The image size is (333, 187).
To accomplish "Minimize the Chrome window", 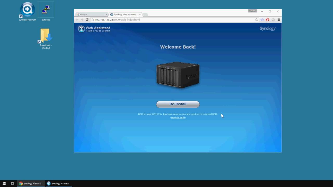I will coord(262,11).
